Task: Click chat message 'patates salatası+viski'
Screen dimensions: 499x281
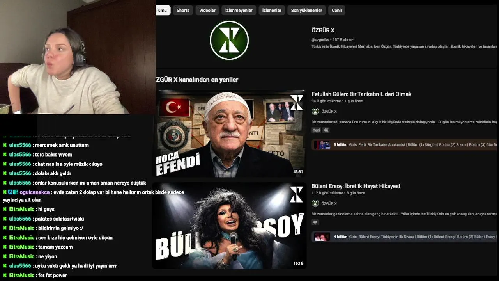Action: pyautogui.click(x=60, y=219)
